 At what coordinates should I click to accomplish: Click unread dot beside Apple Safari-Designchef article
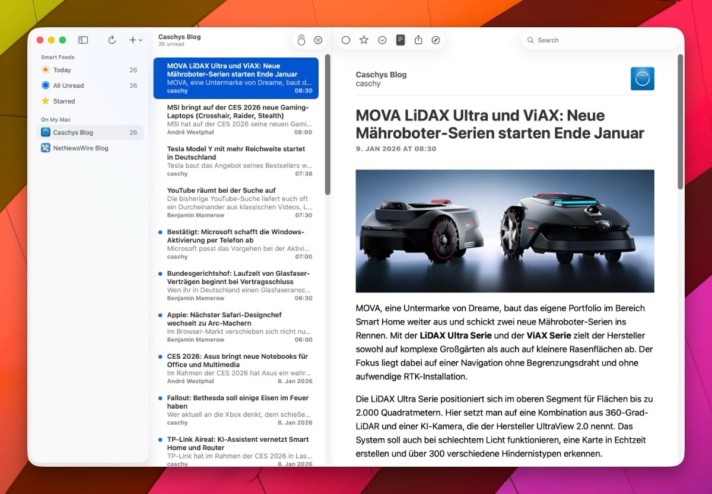(x=160, y=315)
